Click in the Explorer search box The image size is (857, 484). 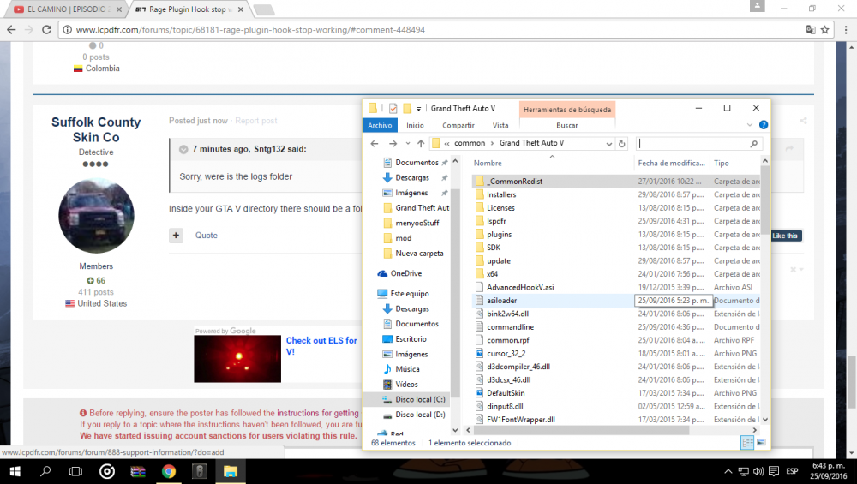[692, 144]
